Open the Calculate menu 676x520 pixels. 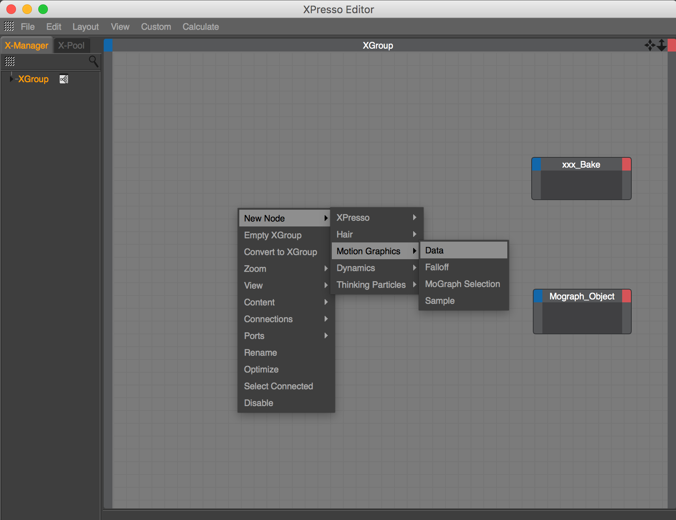click(x=201, y=27)
